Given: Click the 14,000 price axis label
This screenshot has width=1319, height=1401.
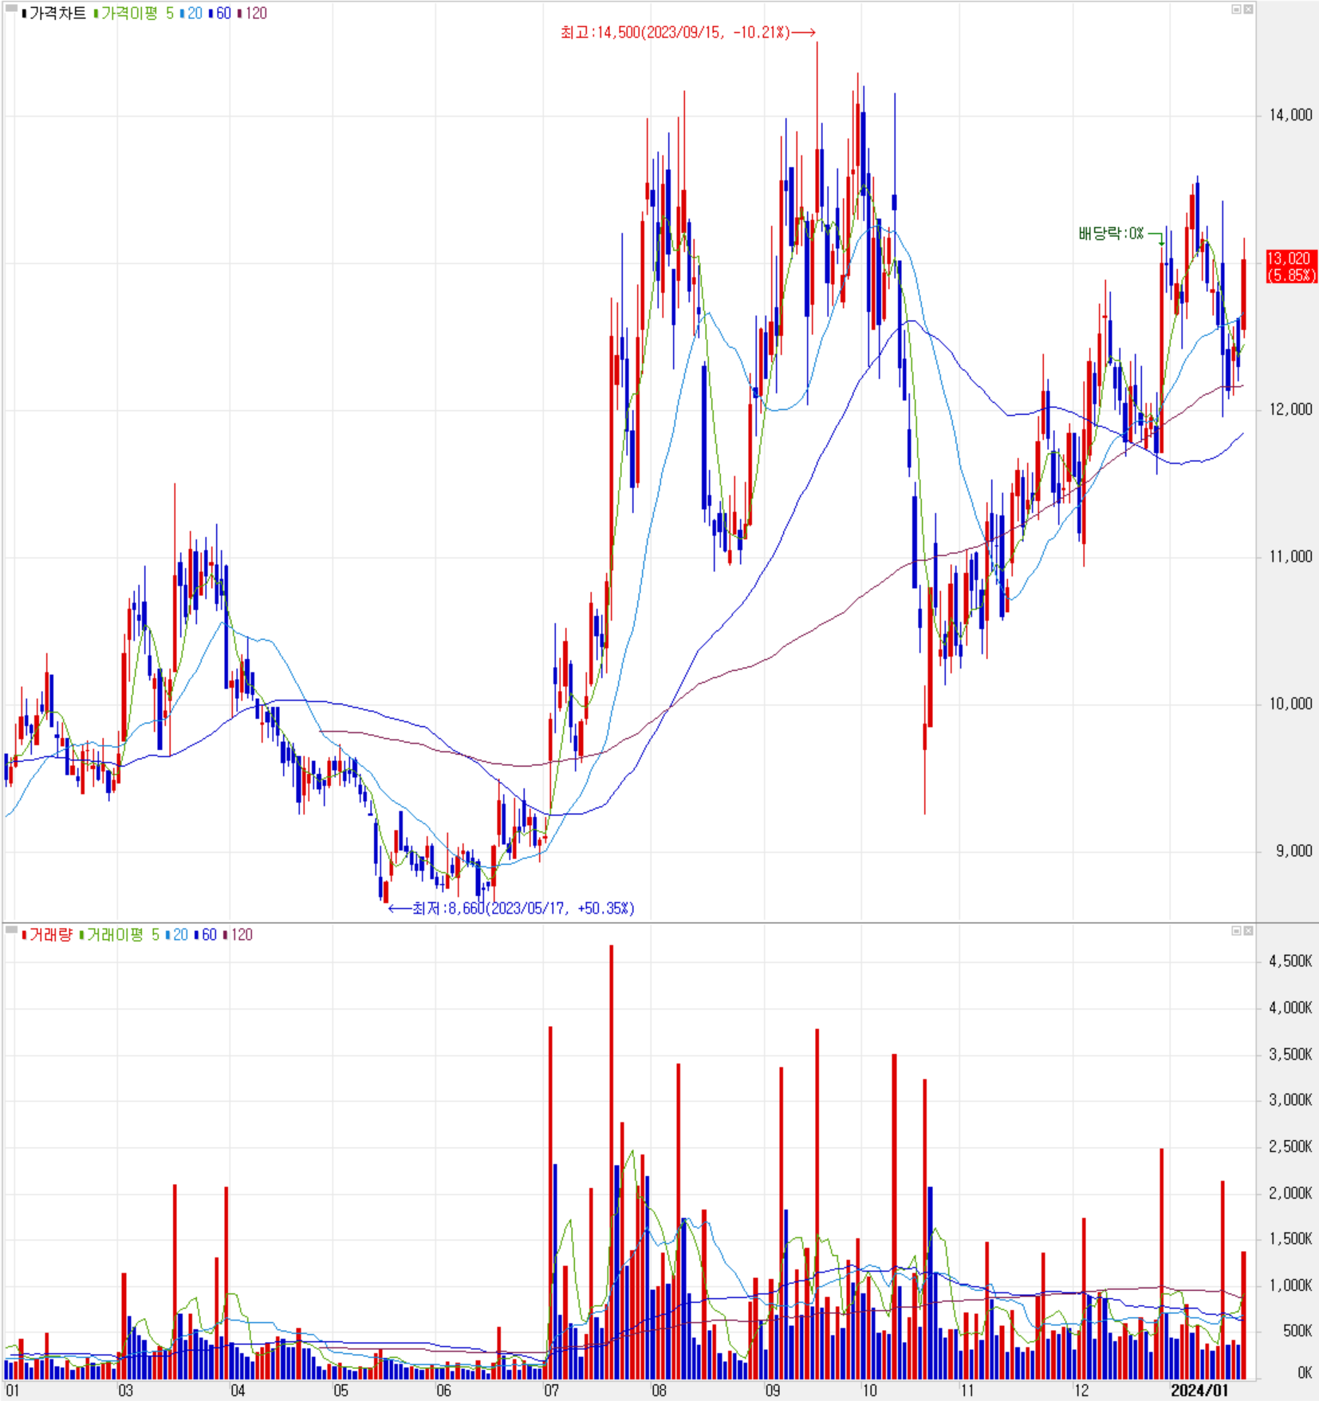Looking at the screenshot, I should point(1290,115).
